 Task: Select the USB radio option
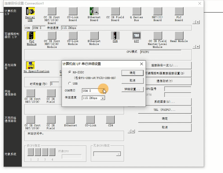[70, 83]
